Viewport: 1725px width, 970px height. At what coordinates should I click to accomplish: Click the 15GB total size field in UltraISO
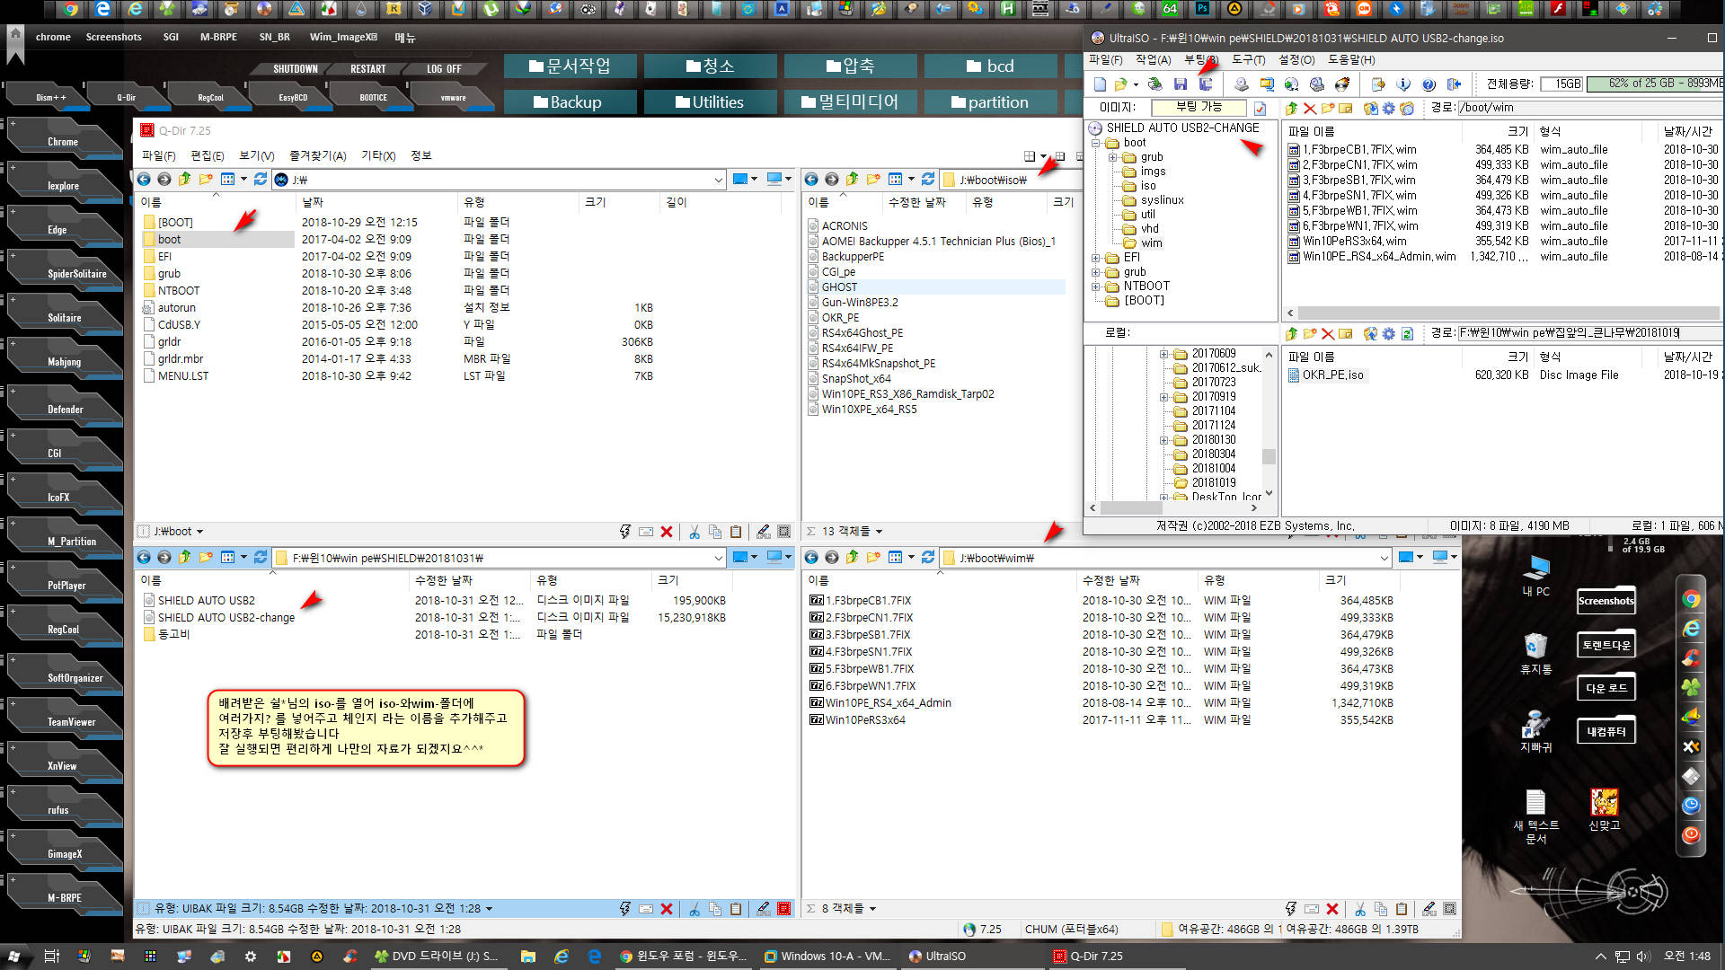click(1561, 84)
